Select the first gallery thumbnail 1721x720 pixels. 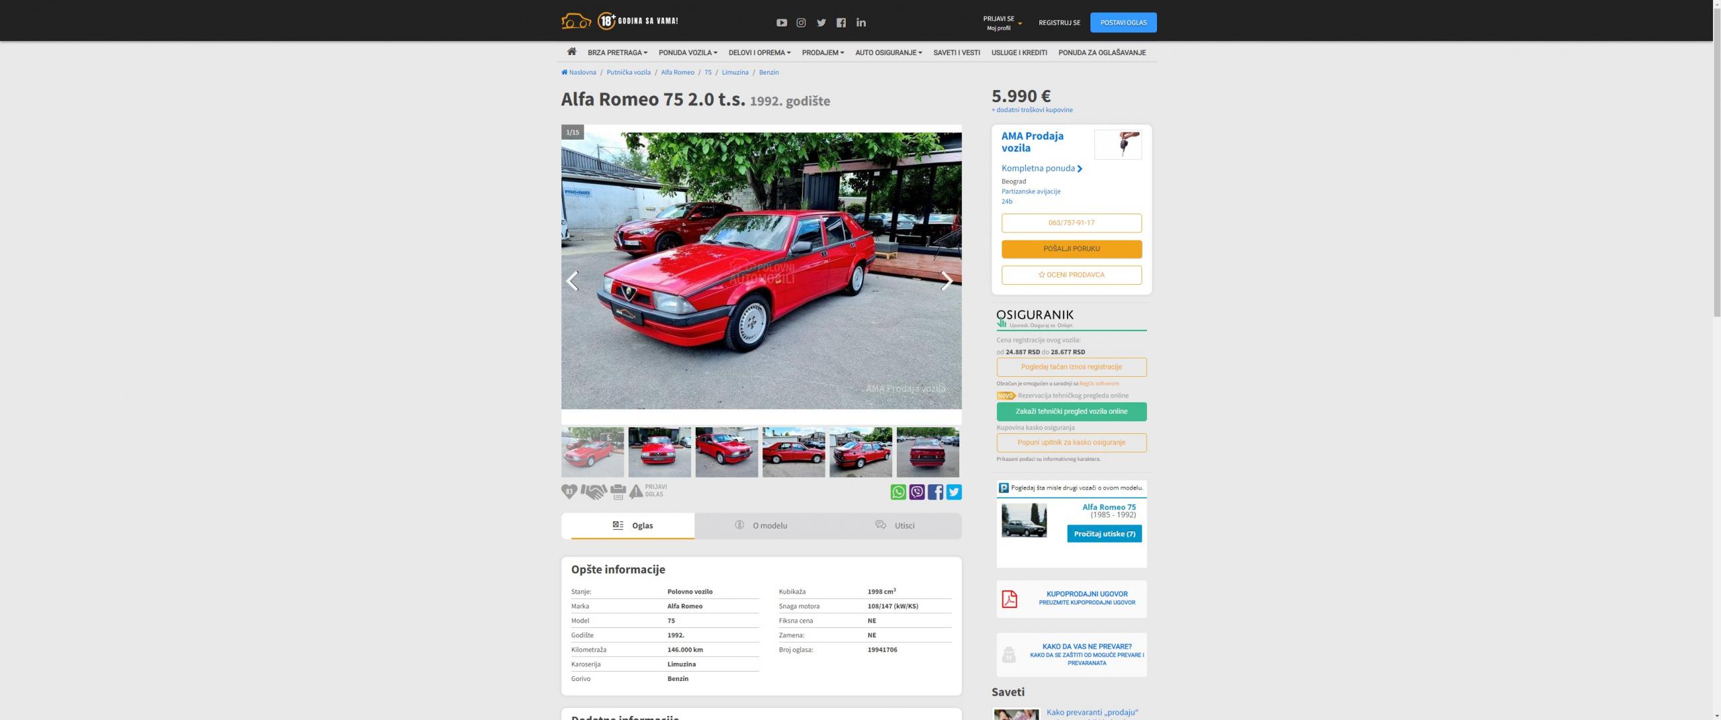tap(592, 452)
